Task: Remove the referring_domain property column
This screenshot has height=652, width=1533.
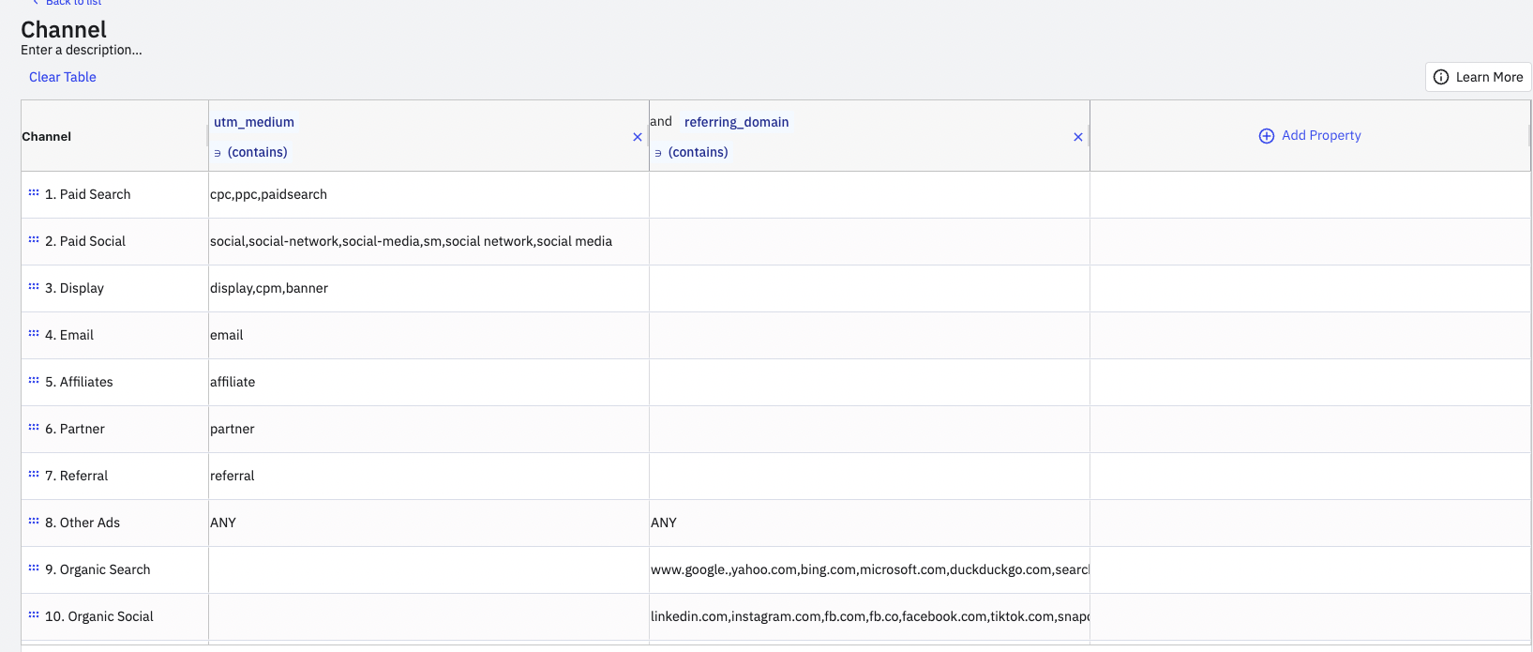Action: click(x=1078, y=137)
